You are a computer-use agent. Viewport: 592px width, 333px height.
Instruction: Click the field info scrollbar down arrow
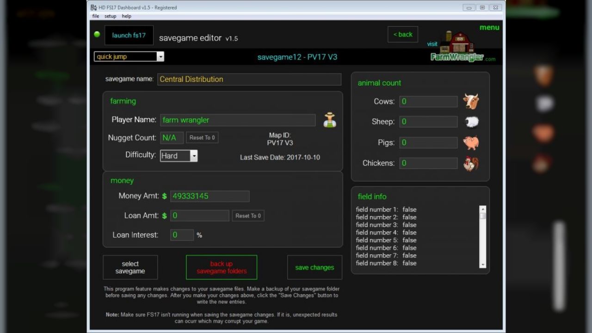pos(483,265)
